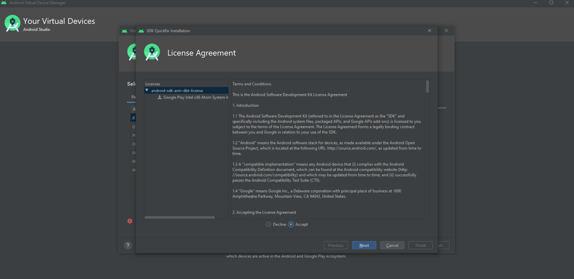Click Android icon in SDK Quickfix title bar
Viewport: 574px width, 279px height.
click(x=141, y=30)
